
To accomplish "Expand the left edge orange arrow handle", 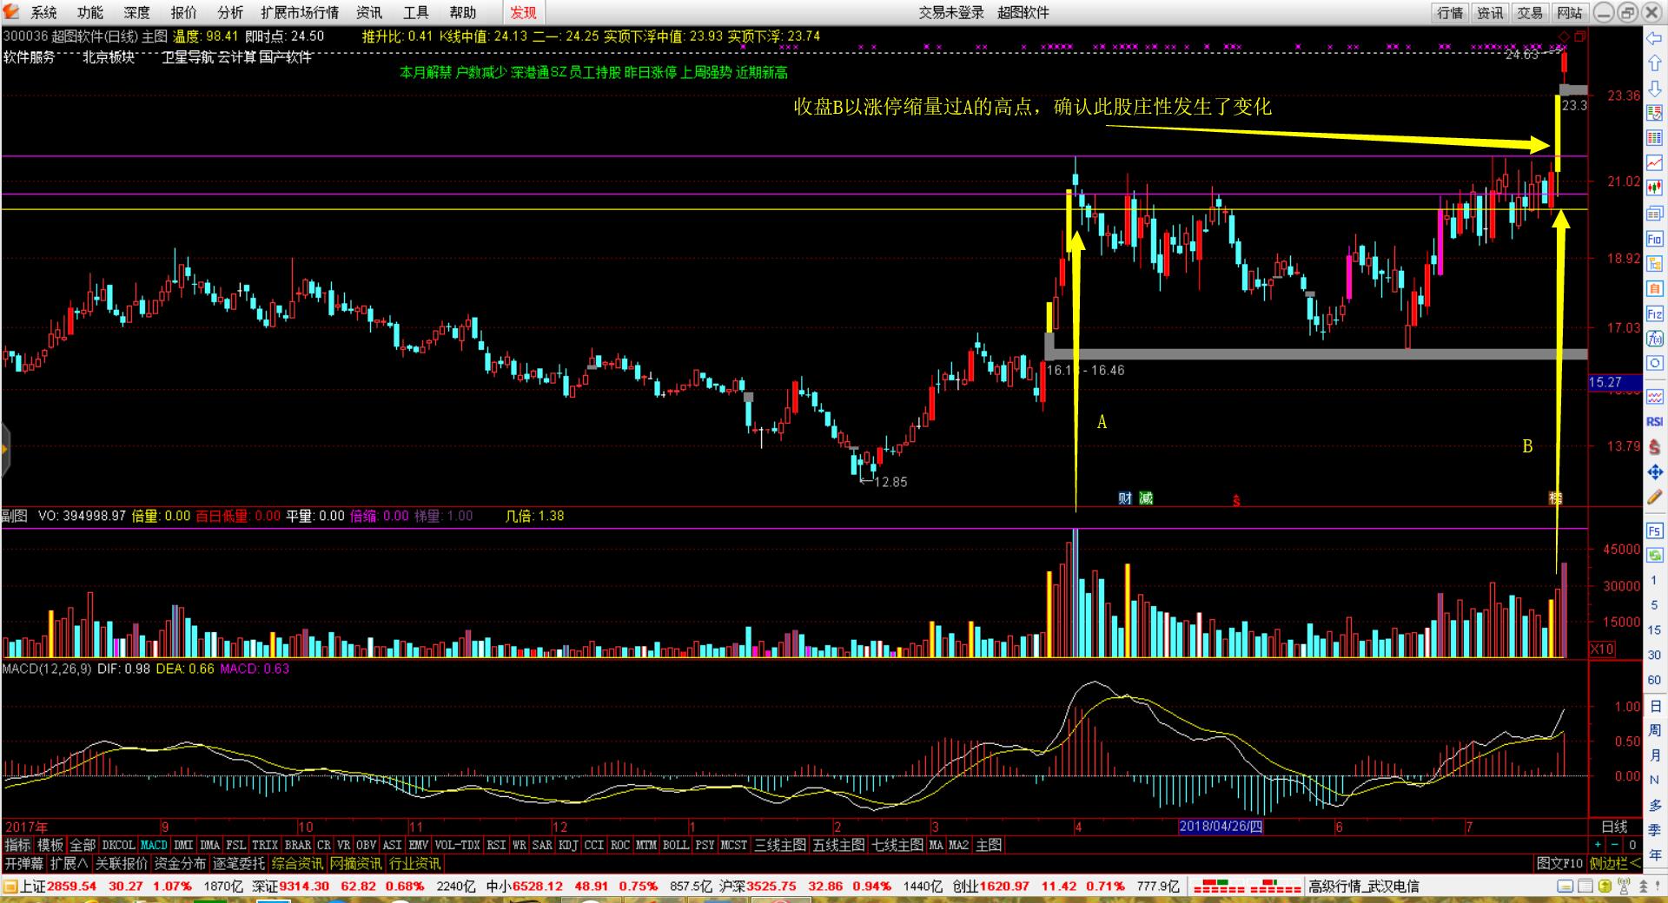I will pos(3,449).
